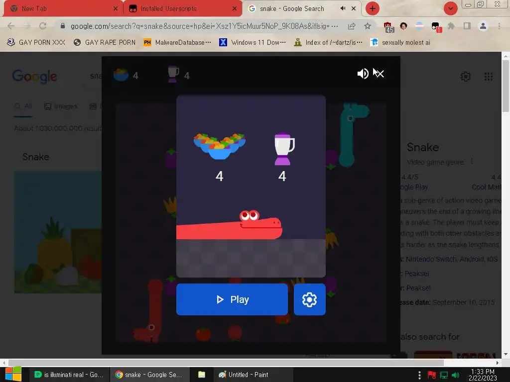Close the New Tab browser tab

click(x=116, y=9)
